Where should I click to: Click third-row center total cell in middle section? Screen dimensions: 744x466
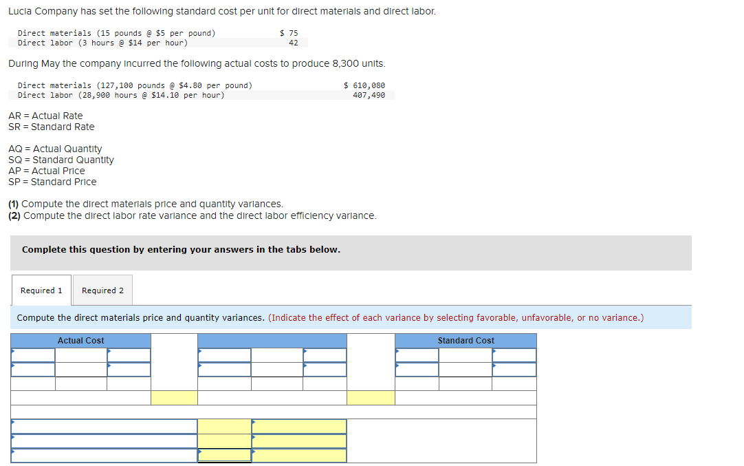click(277, 384)
